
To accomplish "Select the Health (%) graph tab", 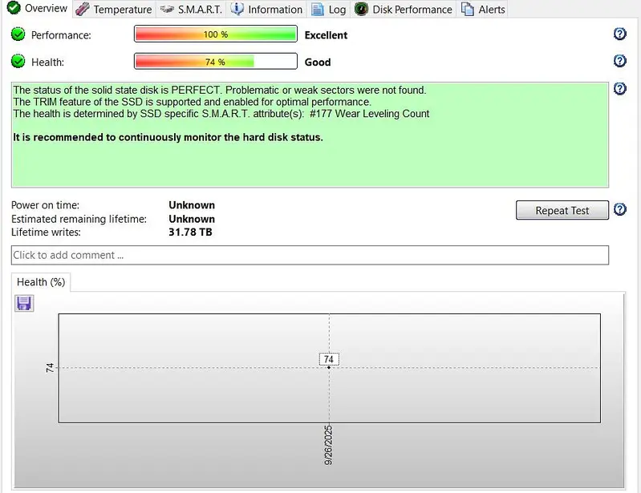I will [x=41, y=282].
